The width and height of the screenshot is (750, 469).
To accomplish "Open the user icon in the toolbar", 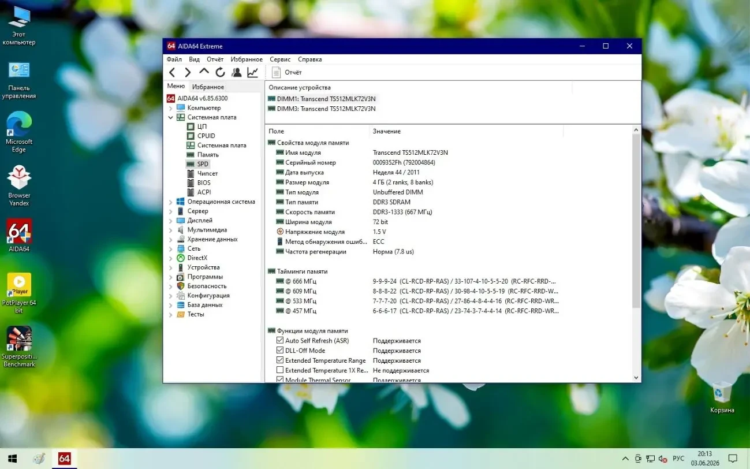I will 236,72.
